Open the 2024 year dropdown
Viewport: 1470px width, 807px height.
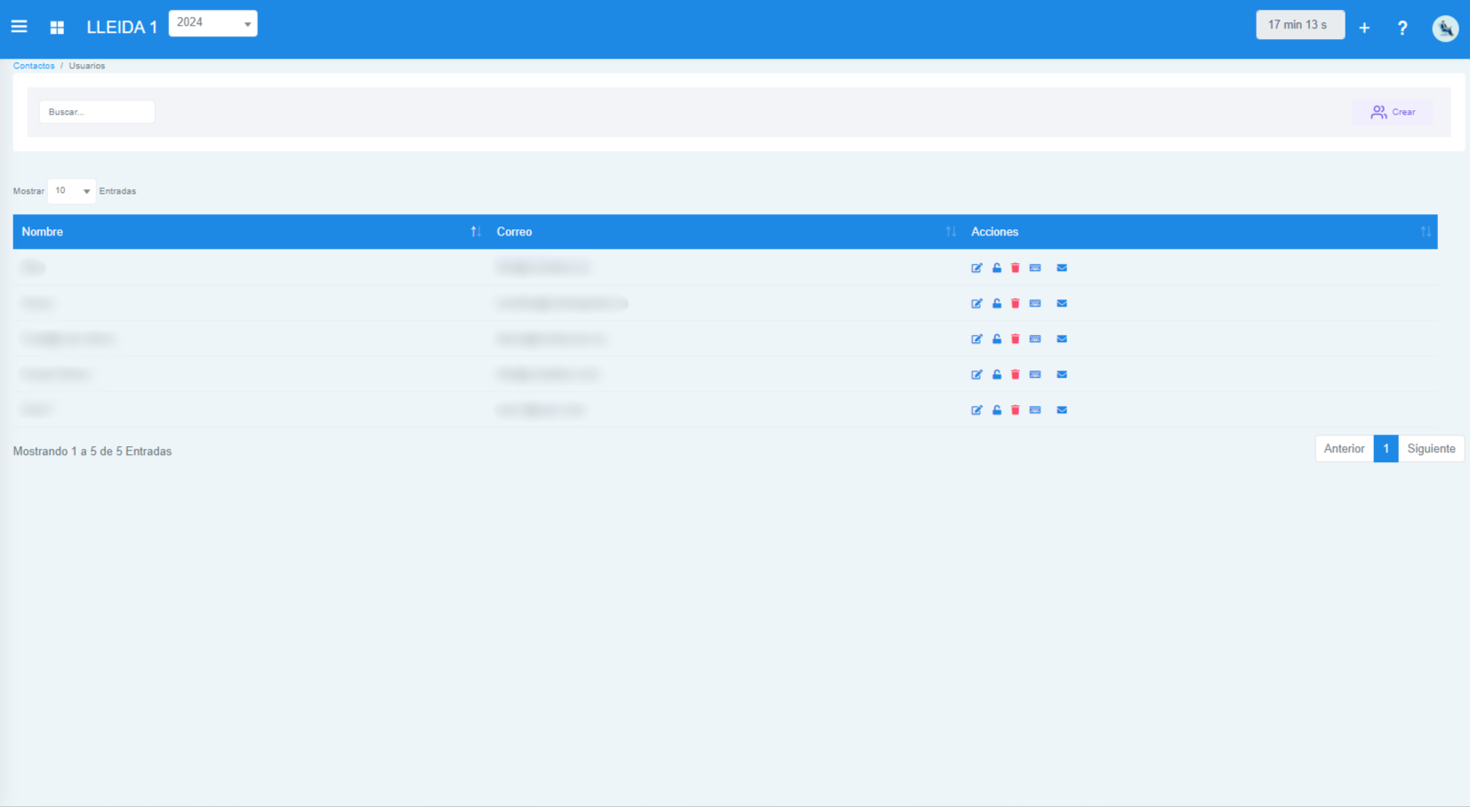tap(213, 23)
